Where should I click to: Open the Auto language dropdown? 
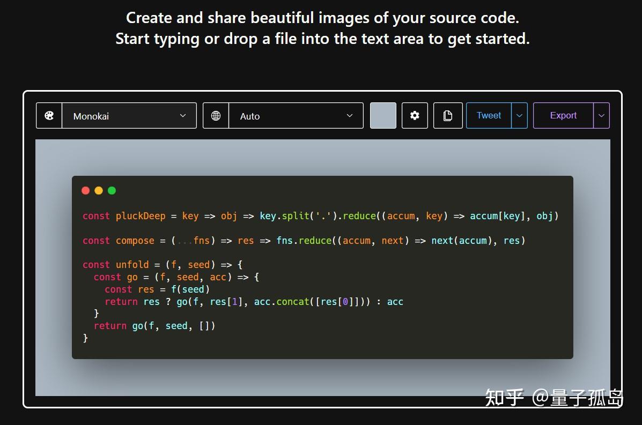coord(296,116)
